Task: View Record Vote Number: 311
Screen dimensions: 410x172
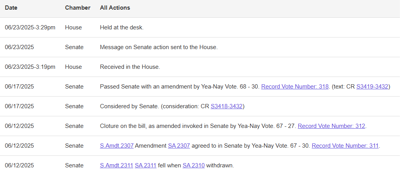Action: 345,146
